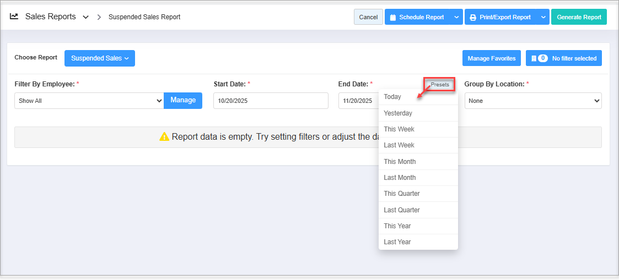This screenshot has width=619, height=280.
Task: Open the Suspended Sales report chooser
Action: tap(100, 58)
